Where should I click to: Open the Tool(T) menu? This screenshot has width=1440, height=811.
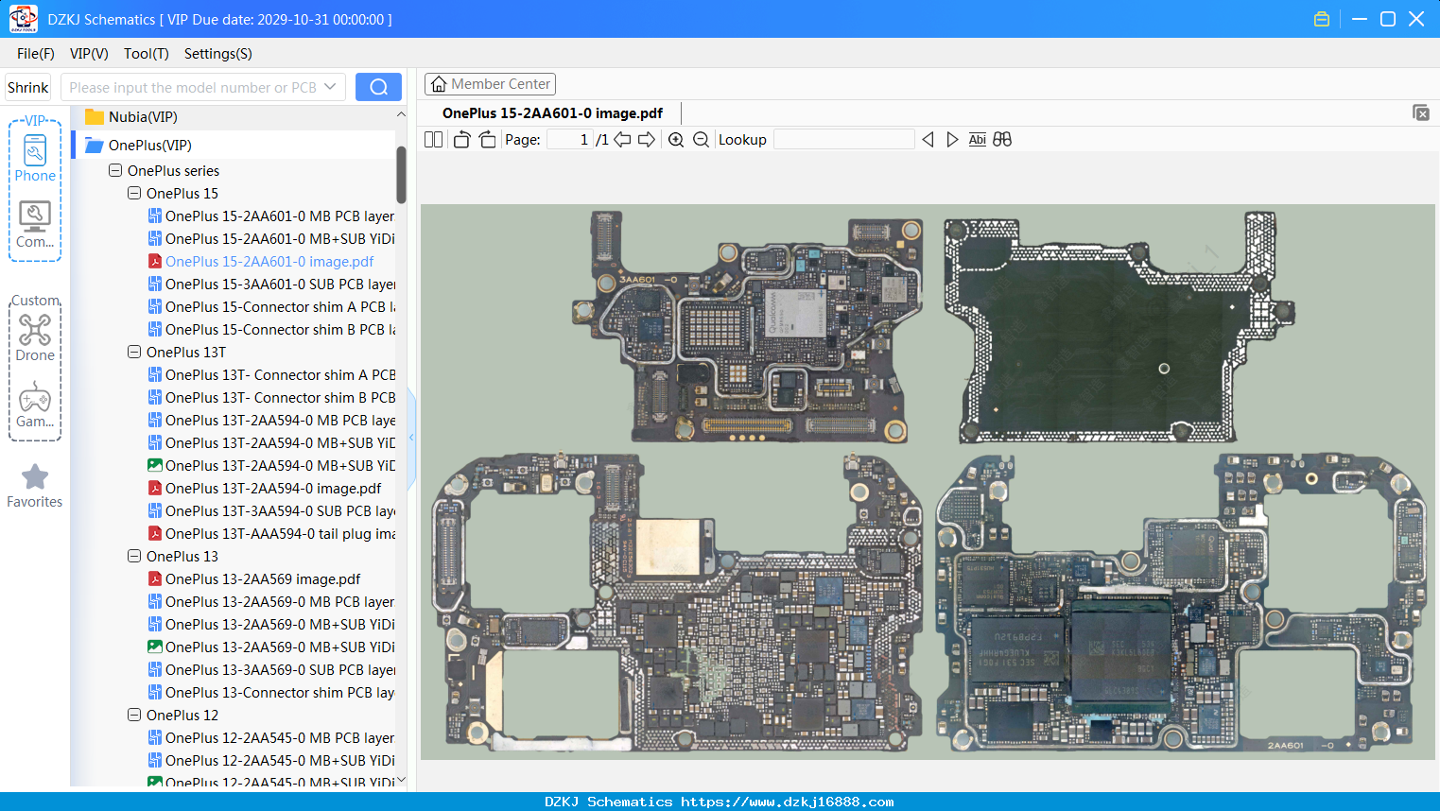[146, 54]
